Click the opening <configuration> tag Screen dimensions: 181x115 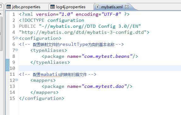pyautogui.click(x=40, y=39)
